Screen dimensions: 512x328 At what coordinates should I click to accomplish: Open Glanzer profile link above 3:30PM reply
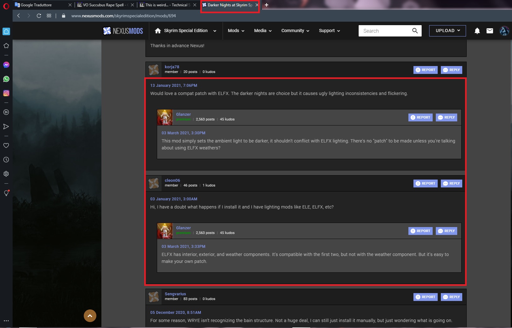point(183,114)
